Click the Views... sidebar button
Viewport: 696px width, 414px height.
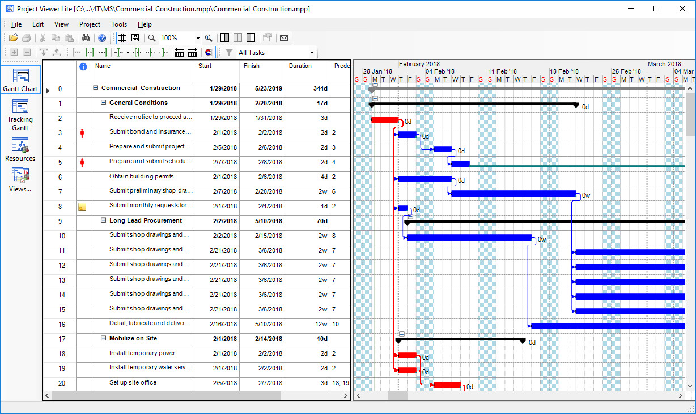[x=20, y=181]
